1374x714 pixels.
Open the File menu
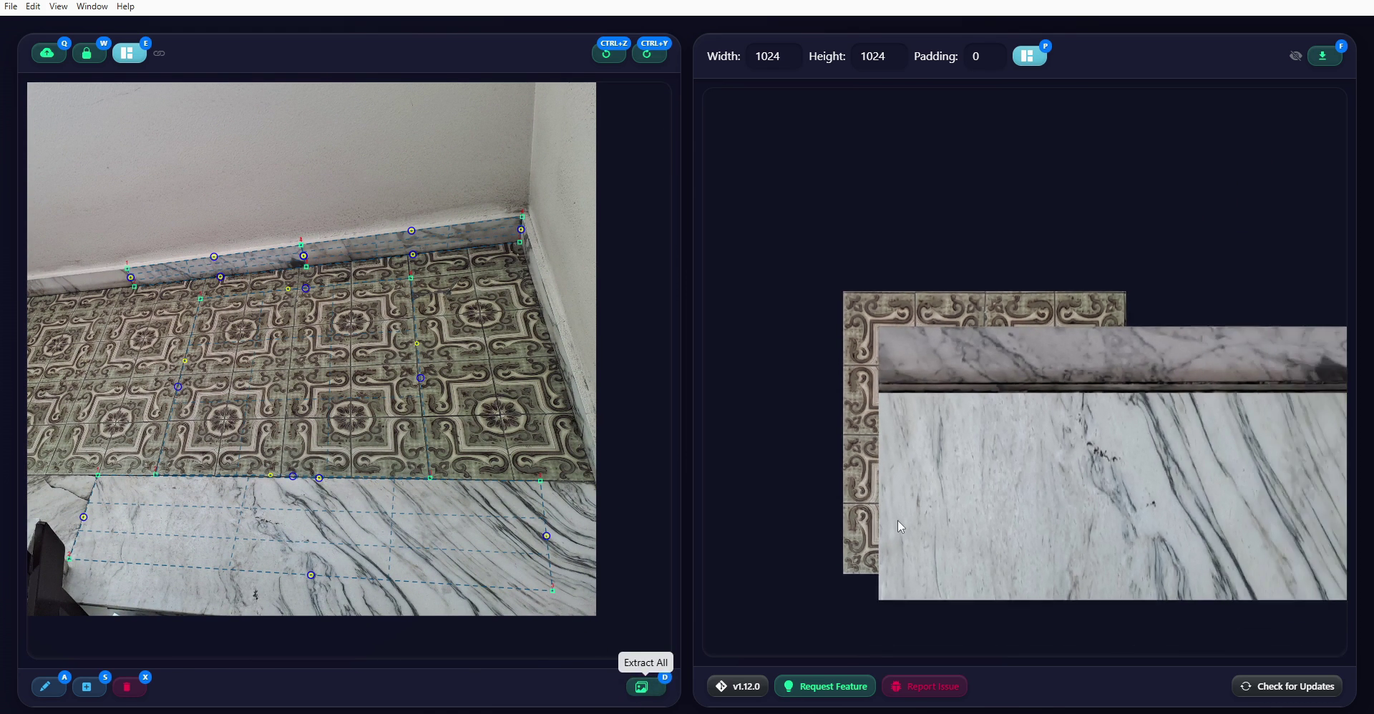[x=11, y=6]
